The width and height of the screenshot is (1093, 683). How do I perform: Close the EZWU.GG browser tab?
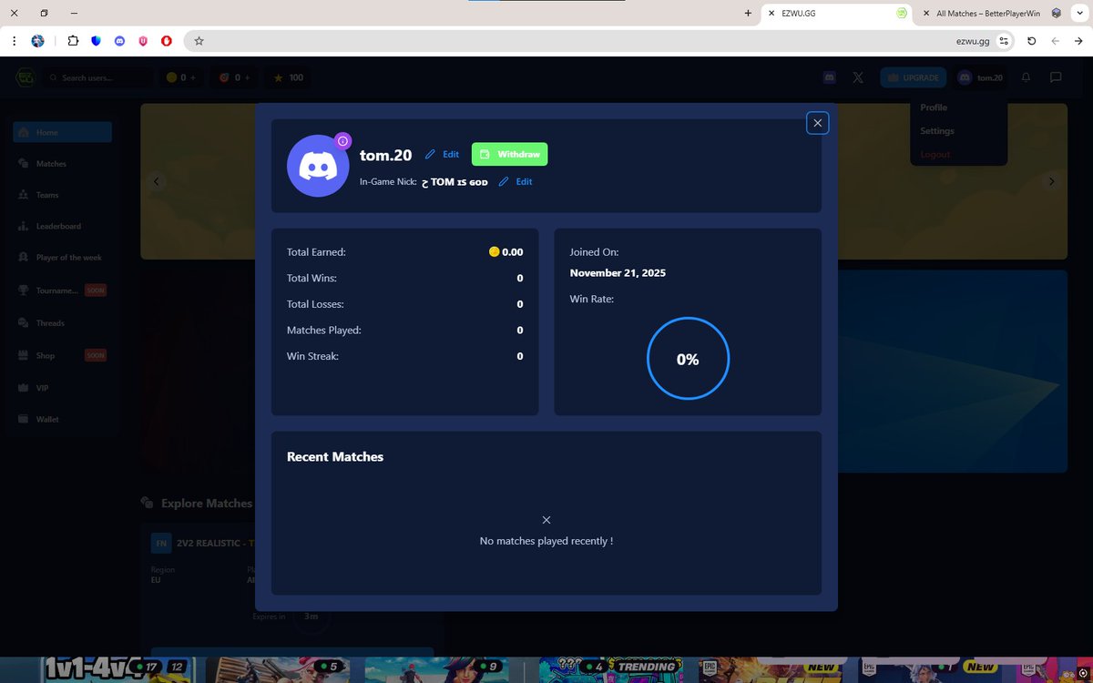point(771,14)
